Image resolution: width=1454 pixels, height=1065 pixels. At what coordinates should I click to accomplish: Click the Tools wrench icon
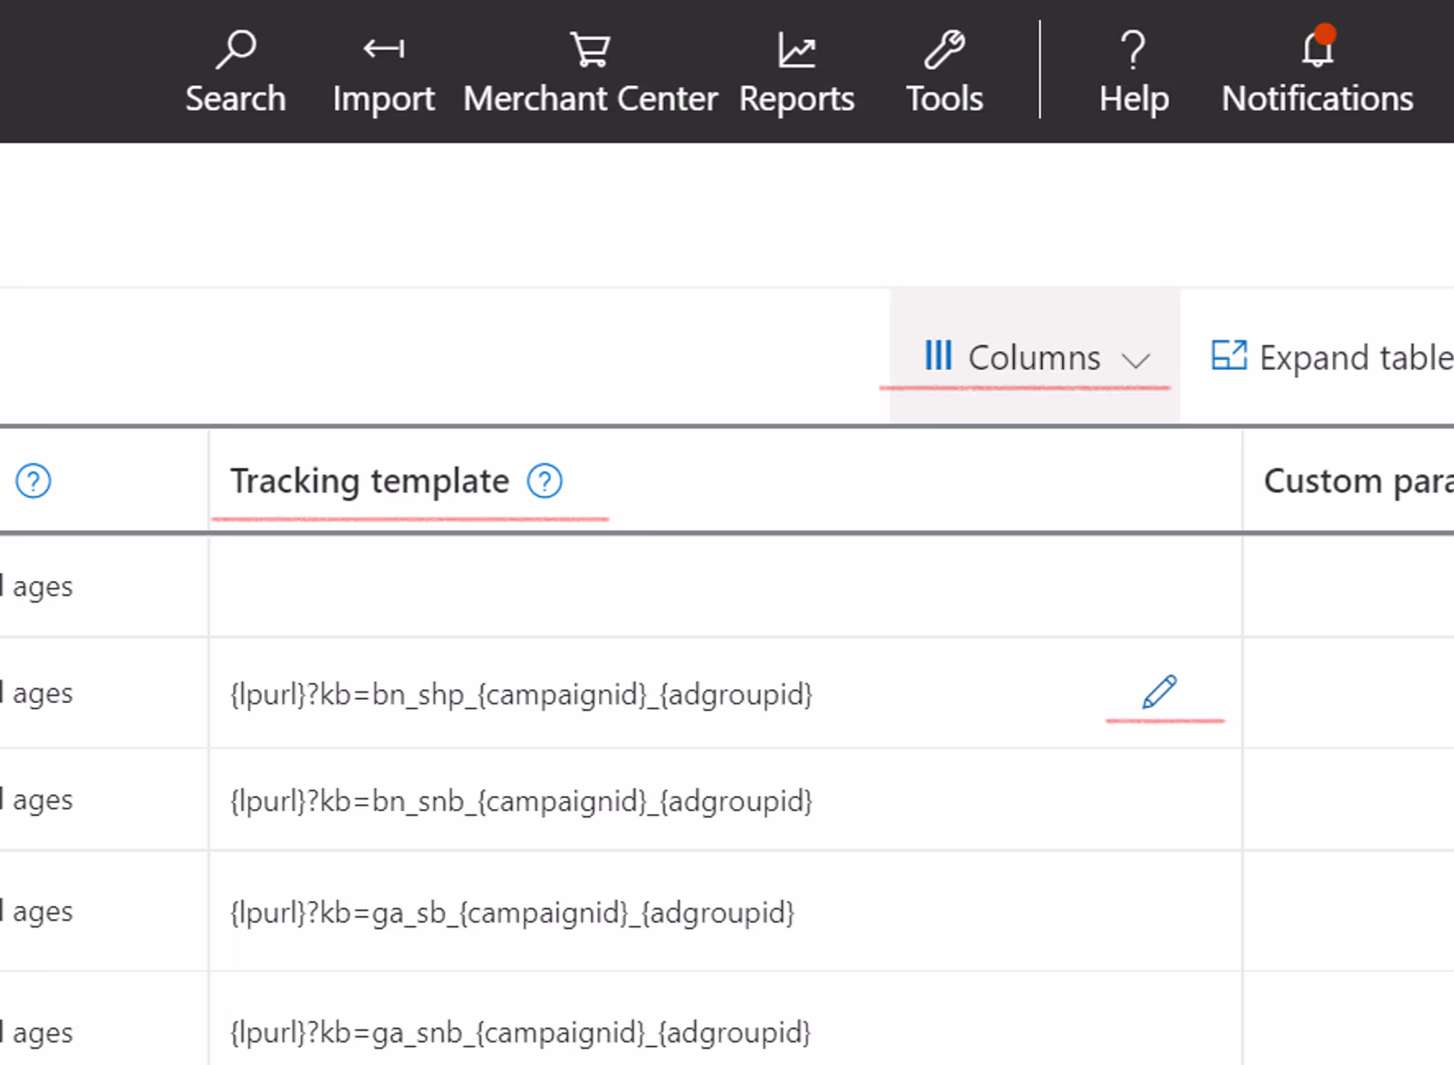coord(944,49)
